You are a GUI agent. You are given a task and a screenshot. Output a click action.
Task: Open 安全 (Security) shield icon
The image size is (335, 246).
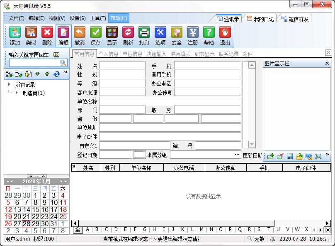point(177,32)
